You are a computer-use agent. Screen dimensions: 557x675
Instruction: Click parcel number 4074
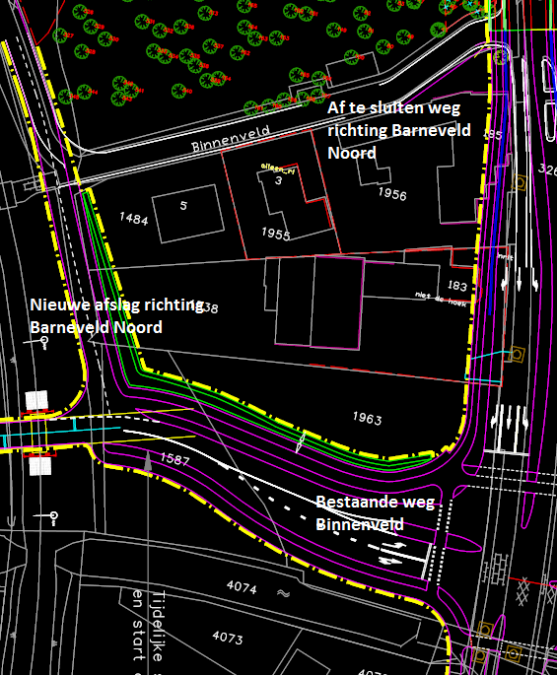(242, 586)
